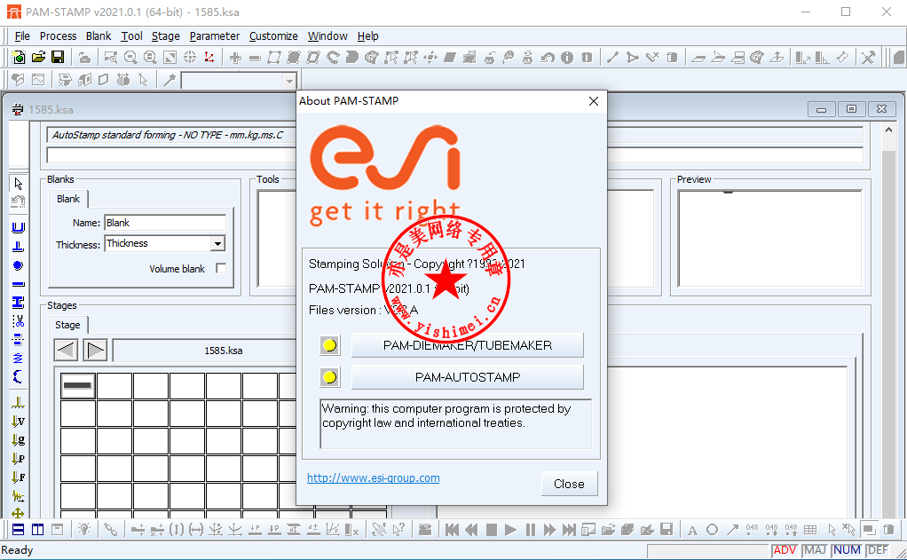Screen dimensions: 907x560
Task: Click the circle annotation icon in bottom toolbar
Action: click(x=712, y=529)
